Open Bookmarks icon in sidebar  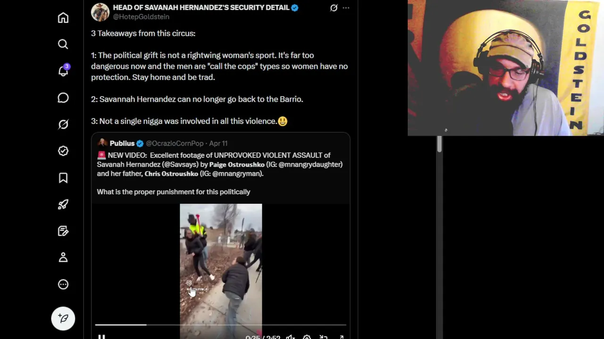point(63,178)
